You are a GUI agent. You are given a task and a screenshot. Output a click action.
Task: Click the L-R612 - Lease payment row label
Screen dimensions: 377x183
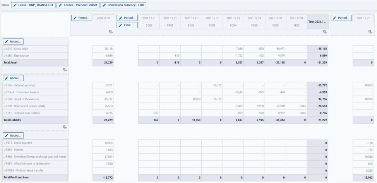[35, 143]
